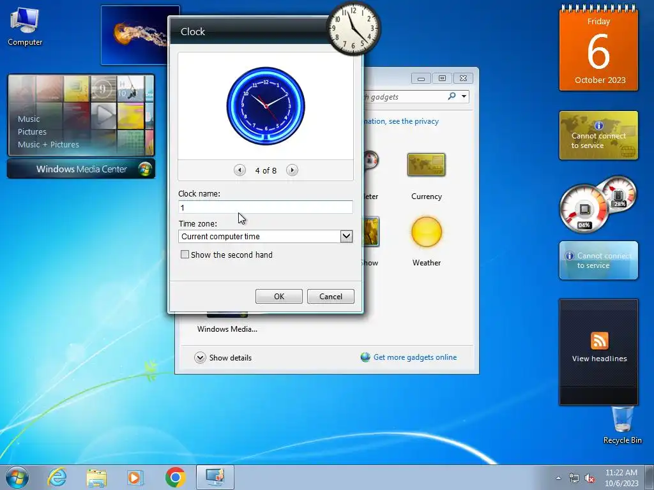
Task: Click the jellyfish slide show gadget
Action: pyautogui.click(x=135, y=35)
